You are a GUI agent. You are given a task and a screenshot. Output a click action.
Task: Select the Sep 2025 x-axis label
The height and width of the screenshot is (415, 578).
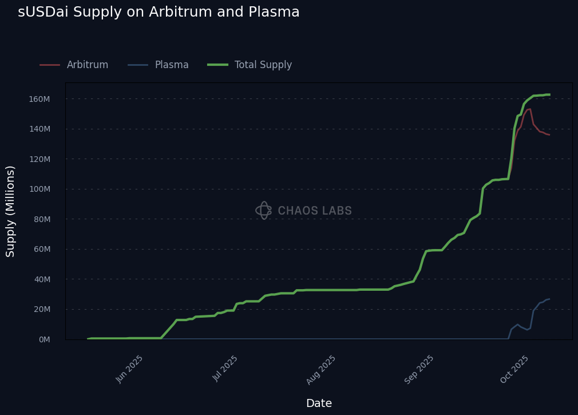[x=419, y=370]
